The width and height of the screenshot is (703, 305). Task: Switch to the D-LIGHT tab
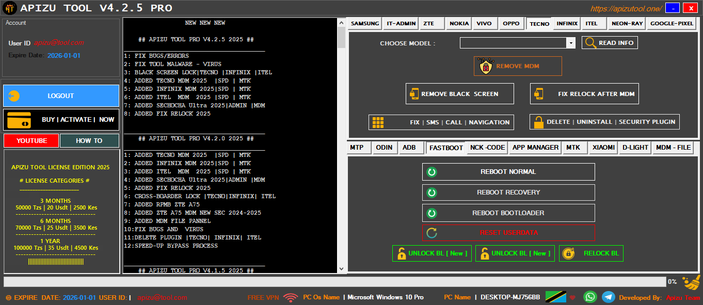(635, 148)
